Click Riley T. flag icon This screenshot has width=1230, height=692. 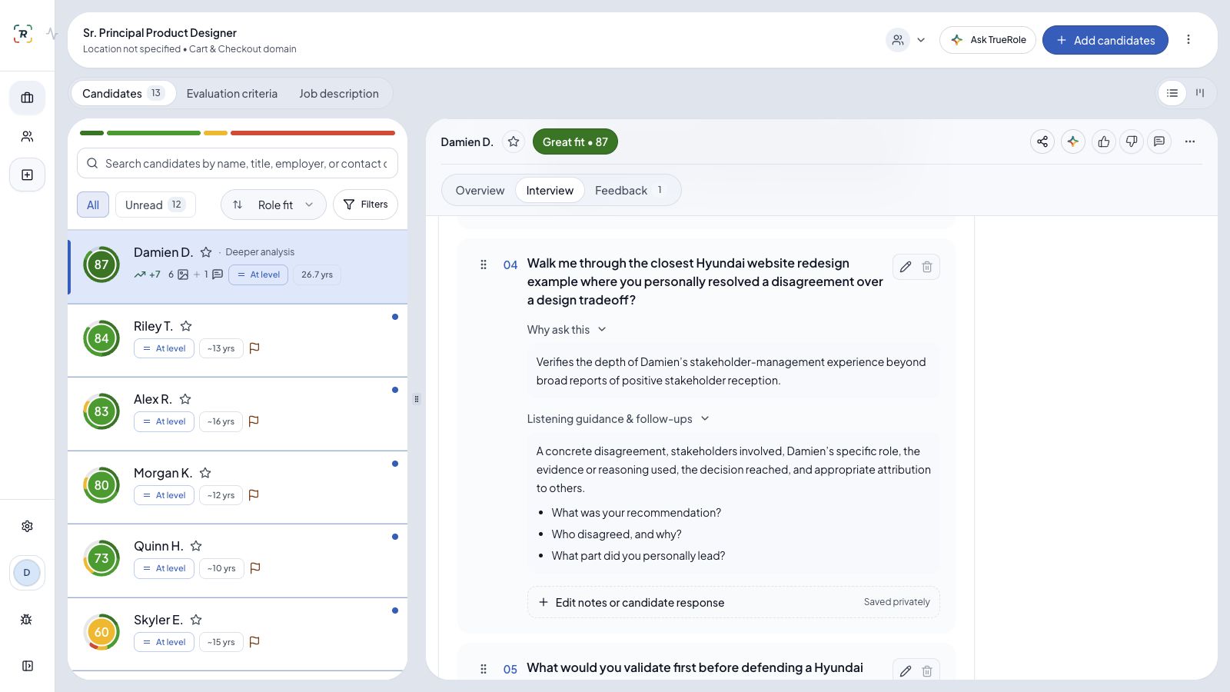click(x=254, y=348)
